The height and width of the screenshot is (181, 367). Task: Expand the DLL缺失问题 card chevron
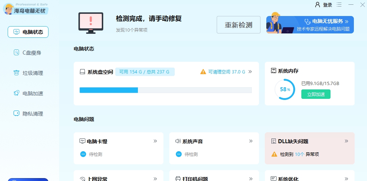click(347, 141)
